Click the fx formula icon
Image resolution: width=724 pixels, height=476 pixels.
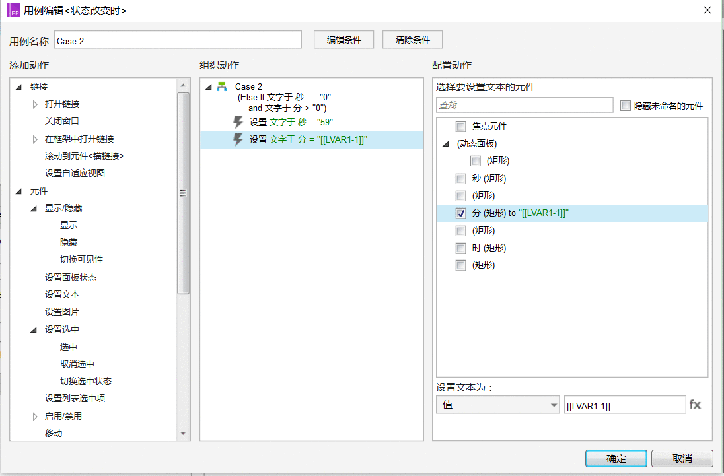coord(695,405)
